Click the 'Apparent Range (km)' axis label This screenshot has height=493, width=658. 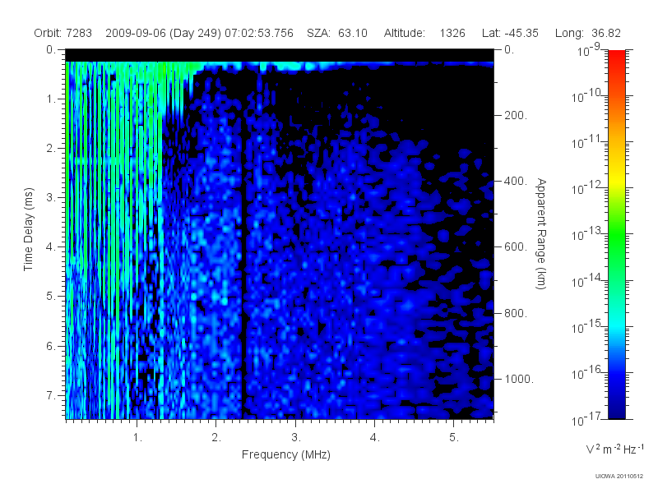pos(541,233)
